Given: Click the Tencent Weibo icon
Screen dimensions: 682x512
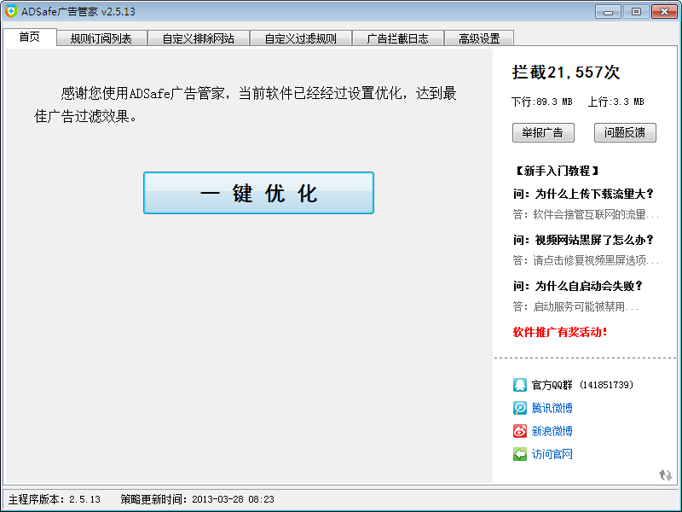Looking at the screenshot, I should pyautogui.click(x=520, y=408).
